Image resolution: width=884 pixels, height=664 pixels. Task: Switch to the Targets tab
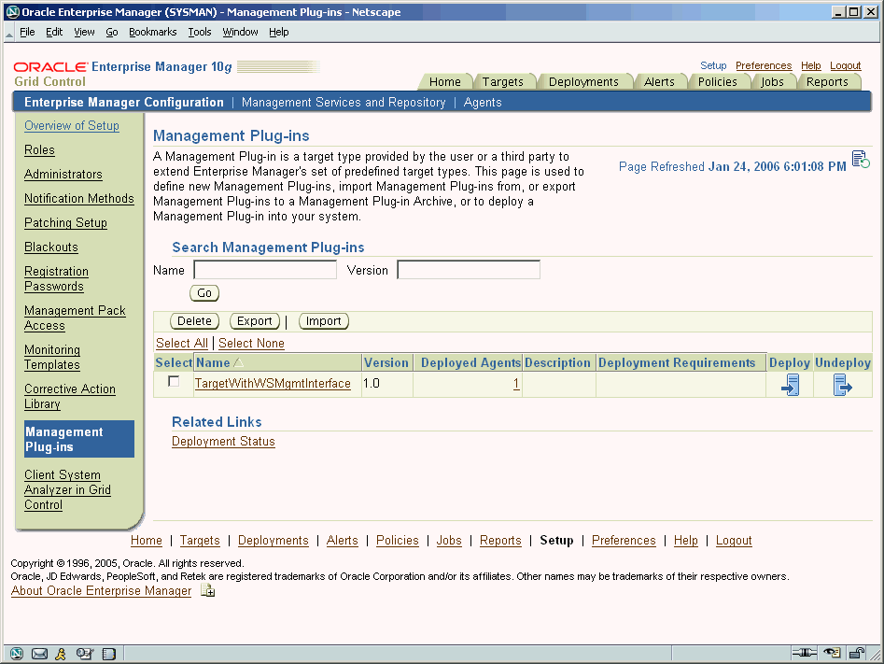pyautogui.click(x=505, y=81)
